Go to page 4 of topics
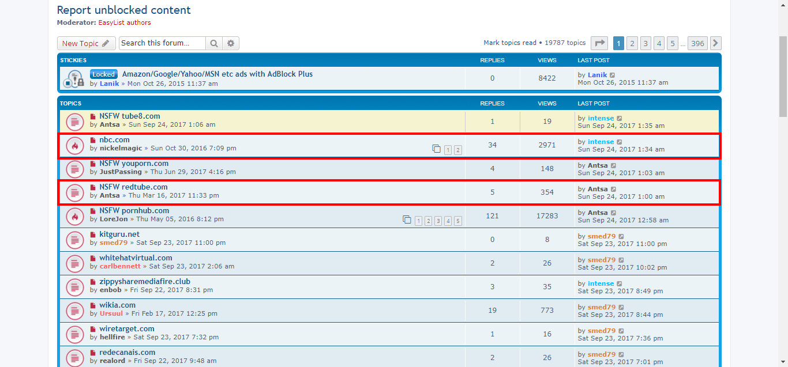Screen dimensions: 788x367 click(659, 43)
